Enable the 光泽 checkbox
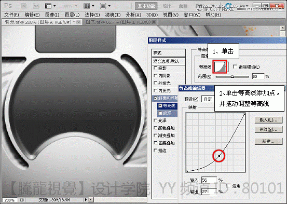The image size is (287, 204). [155, 120]
